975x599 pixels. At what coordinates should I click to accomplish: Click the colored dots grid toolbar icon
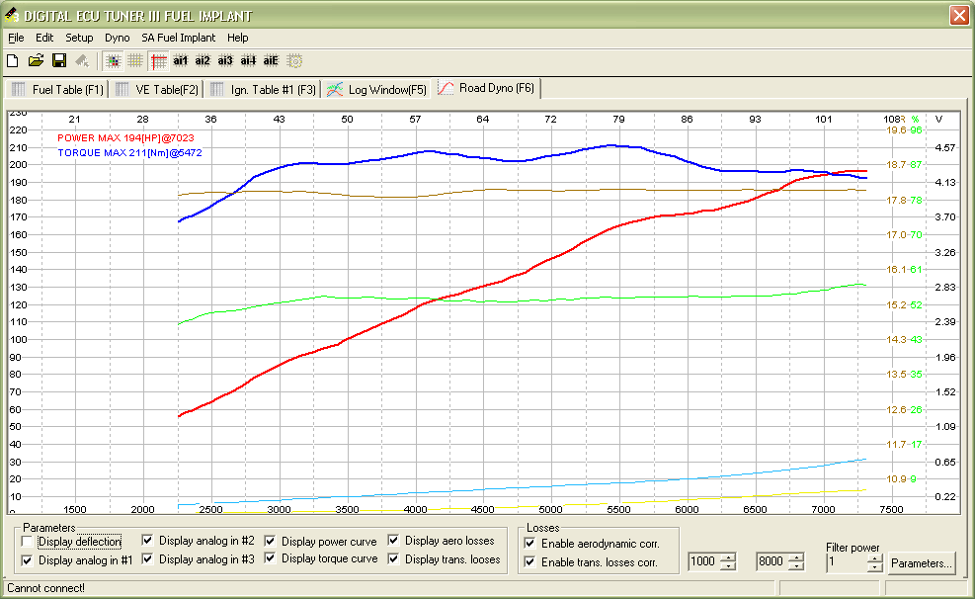click(113, 60)
